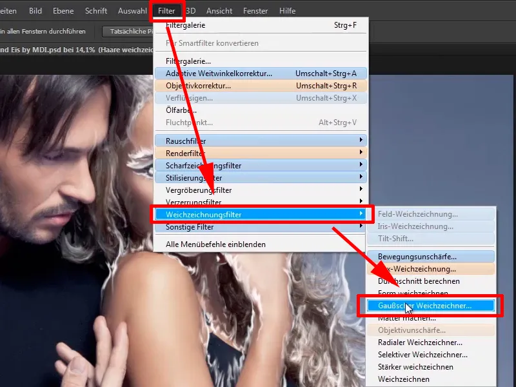Expand the Scharfzeichnungsfilter submenu
The image size is (516, 387).
(x=261, y=166)
